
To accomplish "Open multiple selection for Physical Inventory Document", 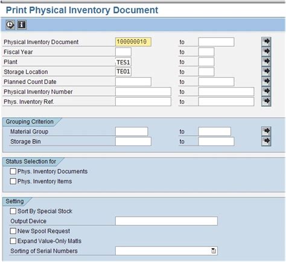I will click(x=266, y=42).
